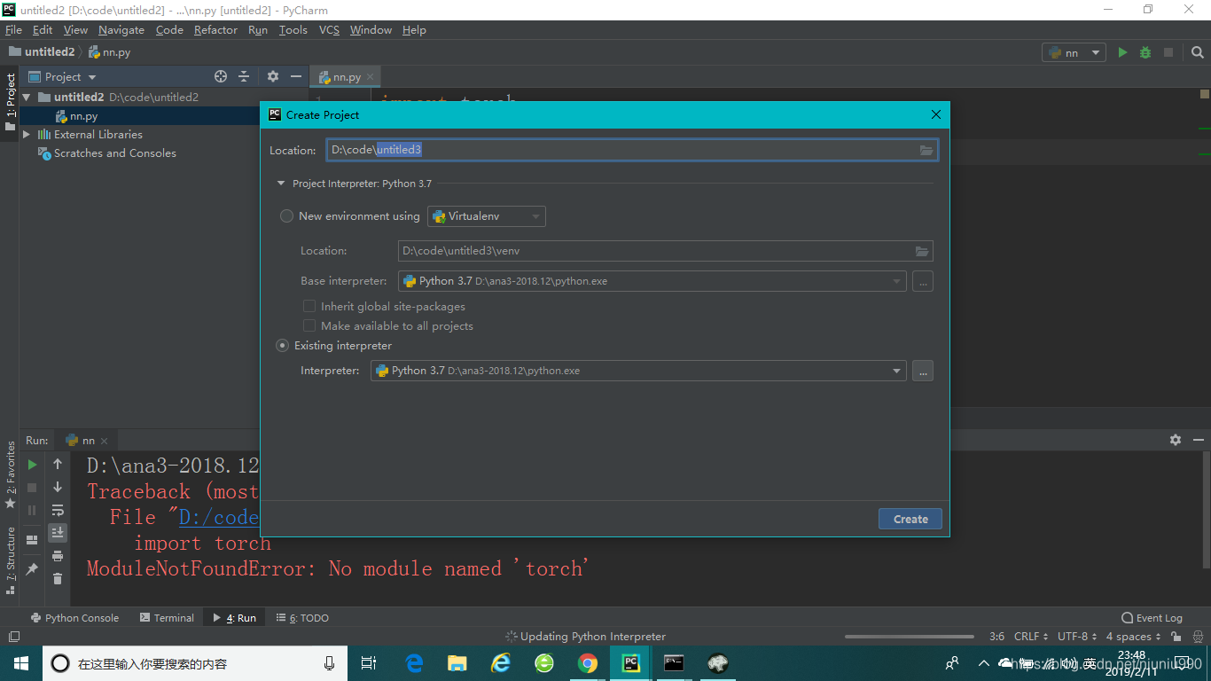Collapse the Project Interpreter section
The image size is (1211, 681).
281,184
